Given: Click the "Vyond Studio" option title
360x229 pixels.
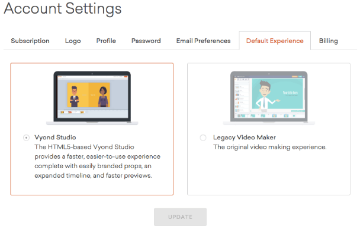Looking at the screenshot, I should click(55, 138).
